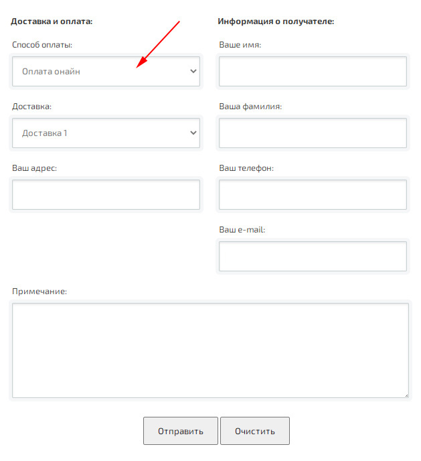Focus the Ваш e-mail text field
The image size is (421, 461).
click(x=313, y=256)
